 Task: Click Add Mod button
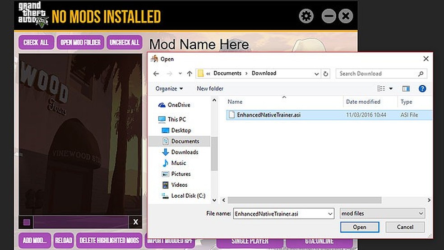[35, 241]
